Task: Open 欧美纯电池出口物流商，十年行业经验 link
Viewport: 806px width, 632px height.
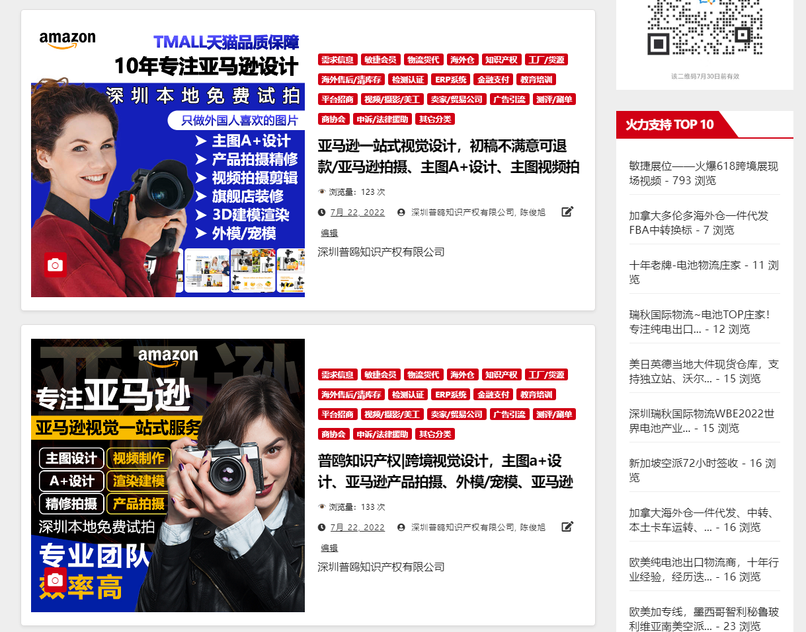Action: pos(704,569)
